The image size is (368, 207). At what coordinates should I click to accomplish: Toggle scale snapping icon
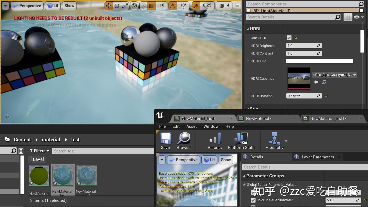pos(196,6)
